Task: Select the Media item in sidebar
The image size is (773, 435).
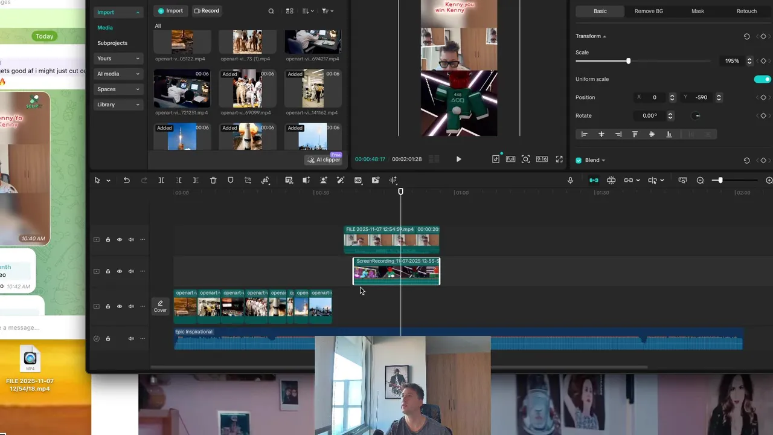Action: [105, 28]
